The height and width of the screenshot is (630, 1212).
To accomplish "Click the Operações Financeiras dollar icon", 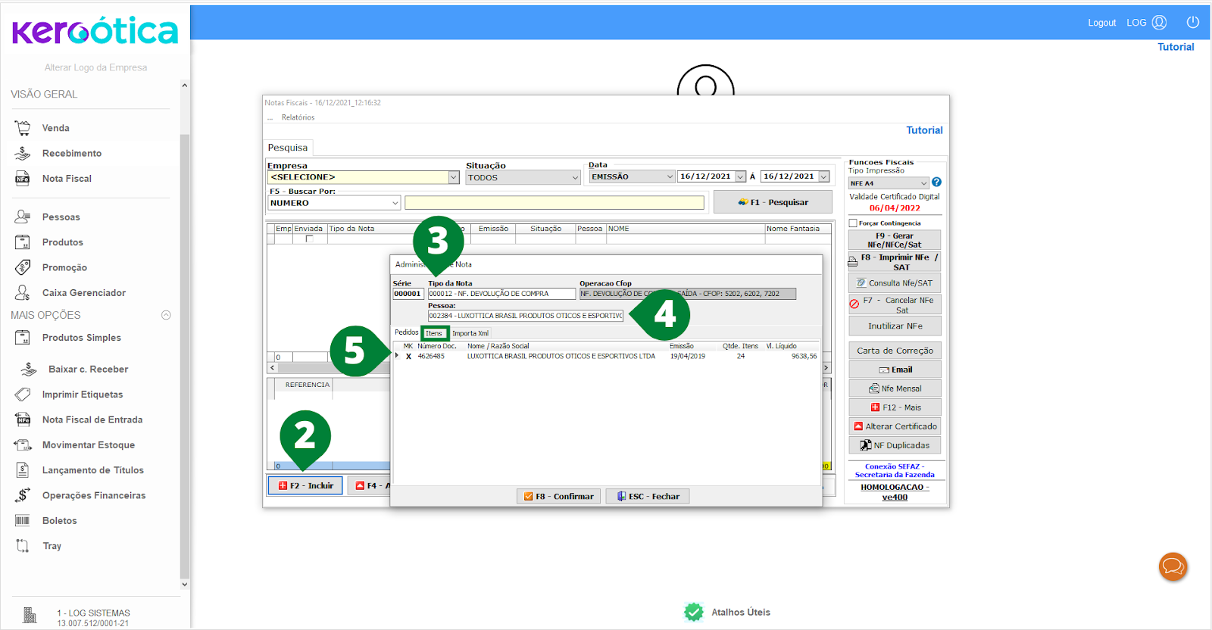I will pyautogui.click(x=23, y=495).
